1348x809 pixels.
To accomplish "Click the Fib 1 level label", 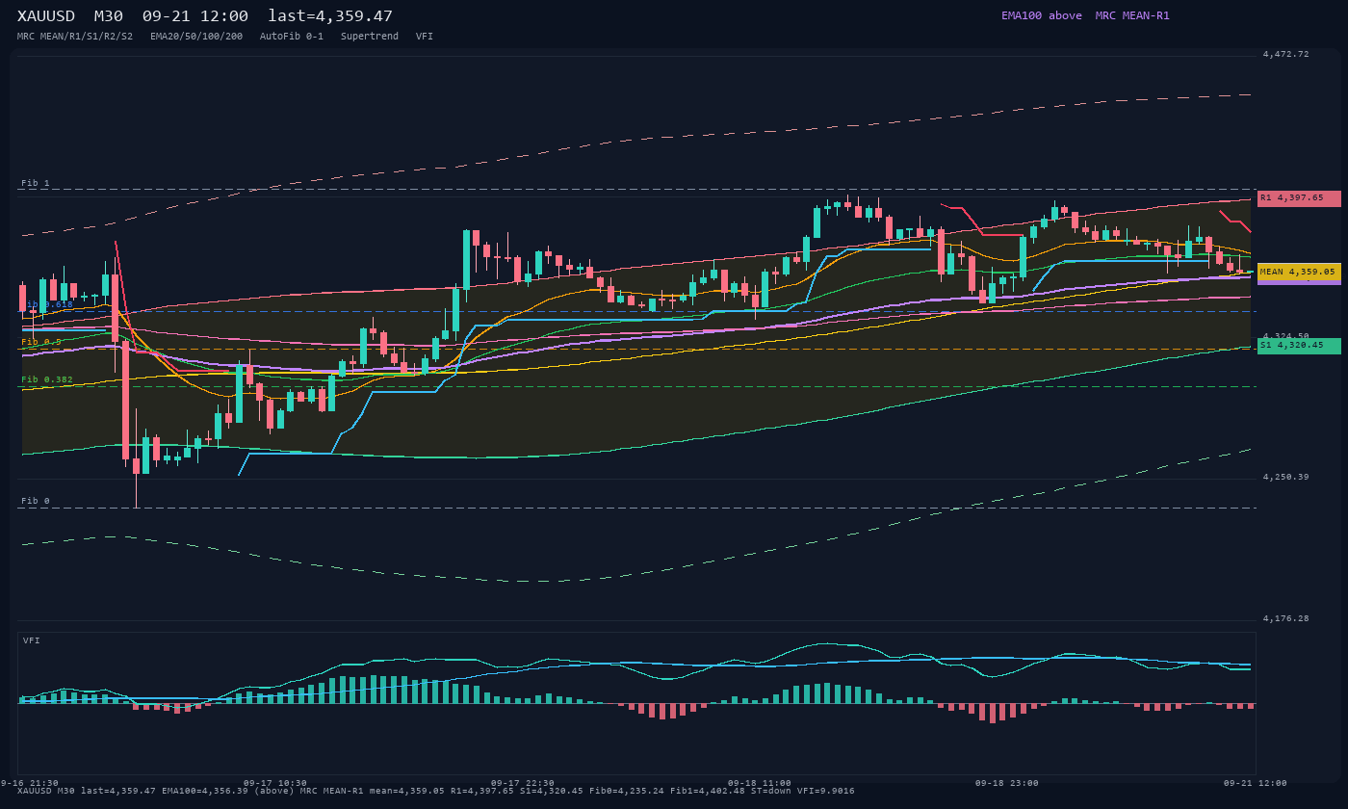I will coord(36,183).
